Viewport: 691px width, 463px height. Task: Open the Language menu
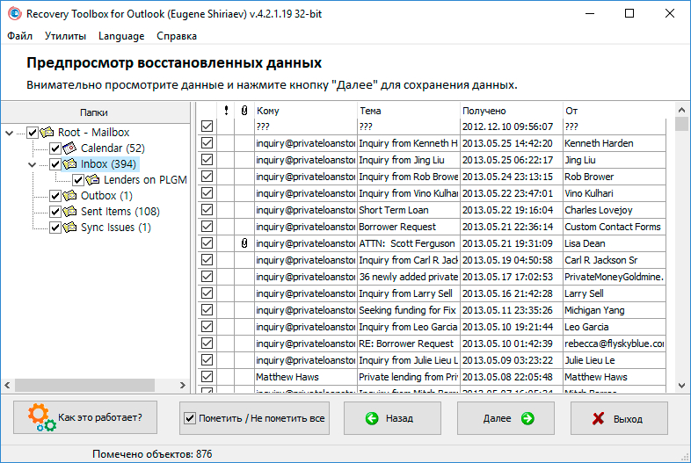pos(121,36)
